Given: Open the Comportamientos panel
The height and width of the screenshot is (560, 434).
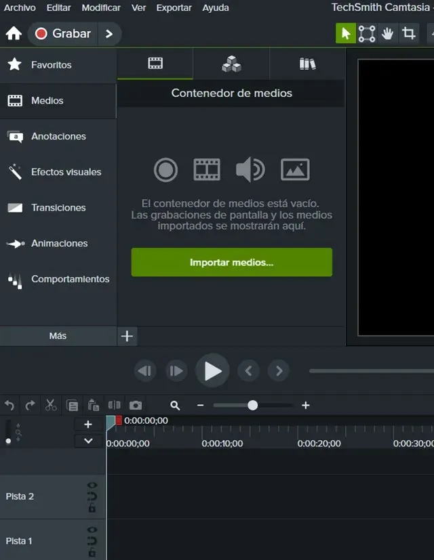Looking at the screenshot, I should click(58, 279).
